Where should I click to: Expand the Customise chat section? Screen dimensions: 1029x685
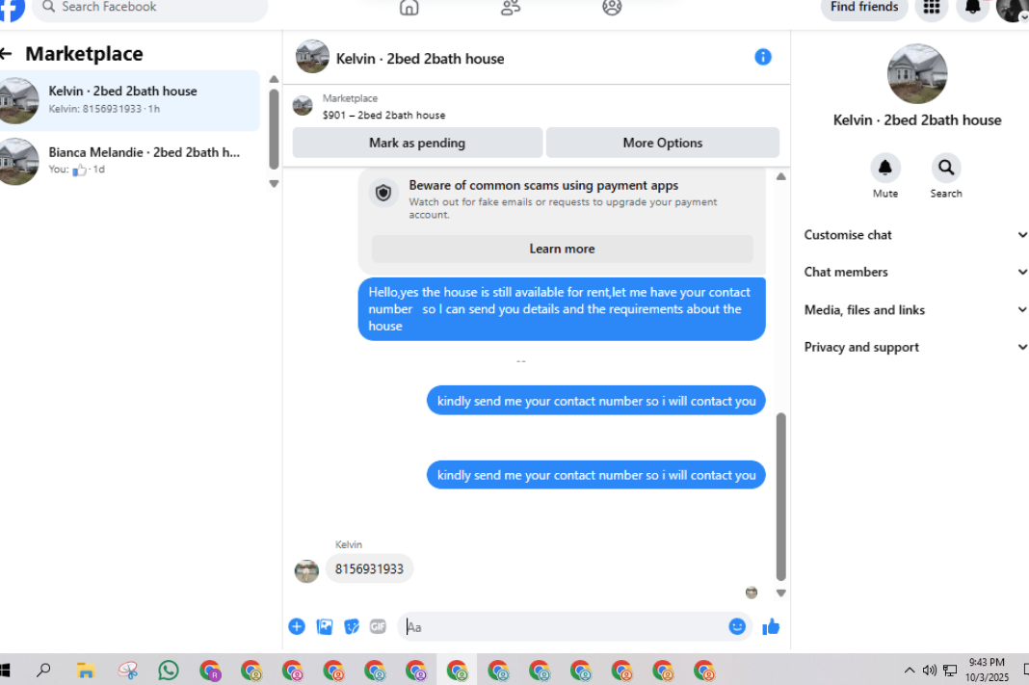click(x=915, y=235)
